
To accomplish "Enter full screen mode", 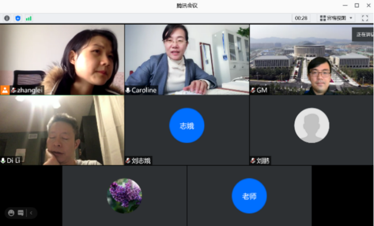I will point(365,18).
